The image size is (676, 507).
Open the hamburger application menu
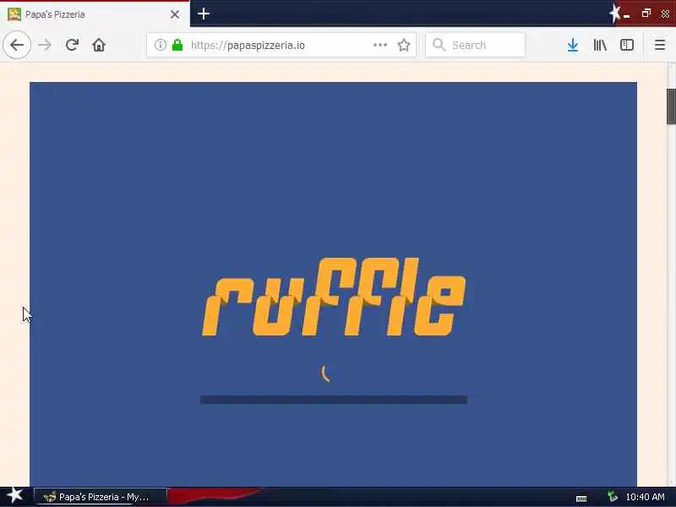coord(660,45)
